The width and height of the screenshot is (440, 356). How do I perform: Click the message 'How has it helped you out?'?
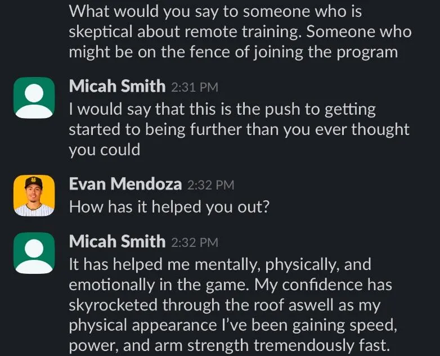coord(169,207)
